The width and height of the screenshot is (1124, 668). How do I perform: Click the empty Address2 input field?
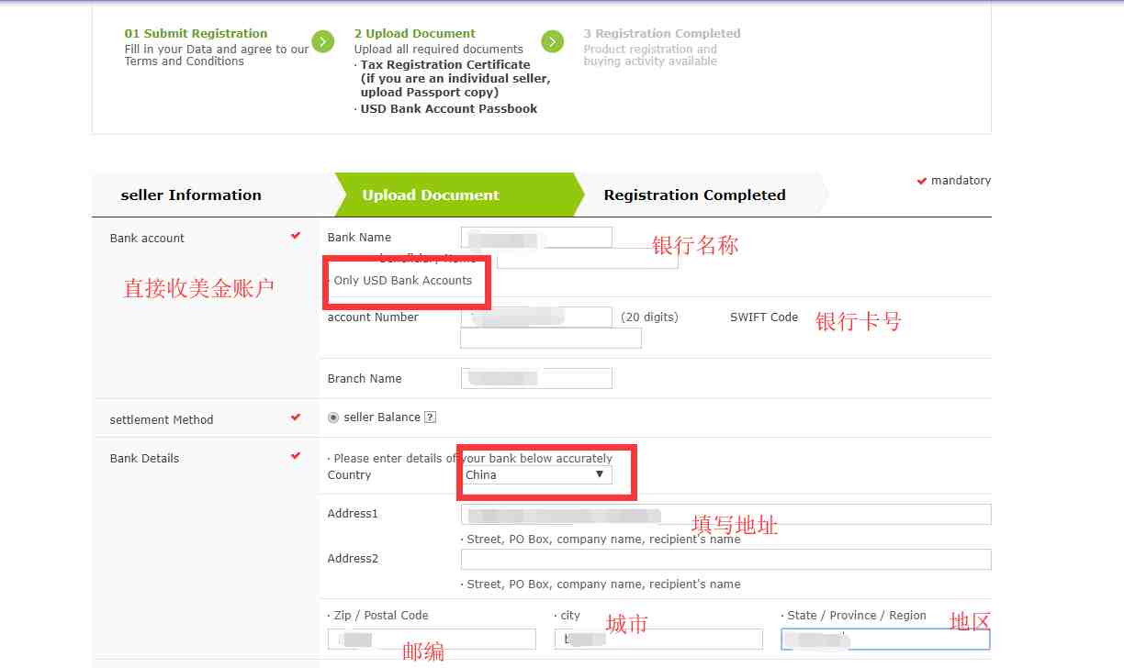(726, 559)
